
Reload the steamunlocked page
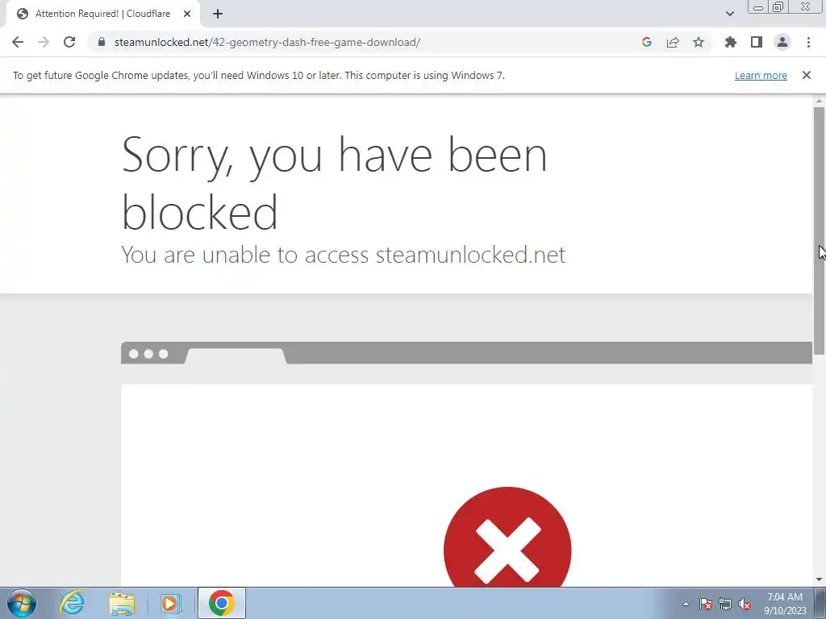(x=69, y=42)
